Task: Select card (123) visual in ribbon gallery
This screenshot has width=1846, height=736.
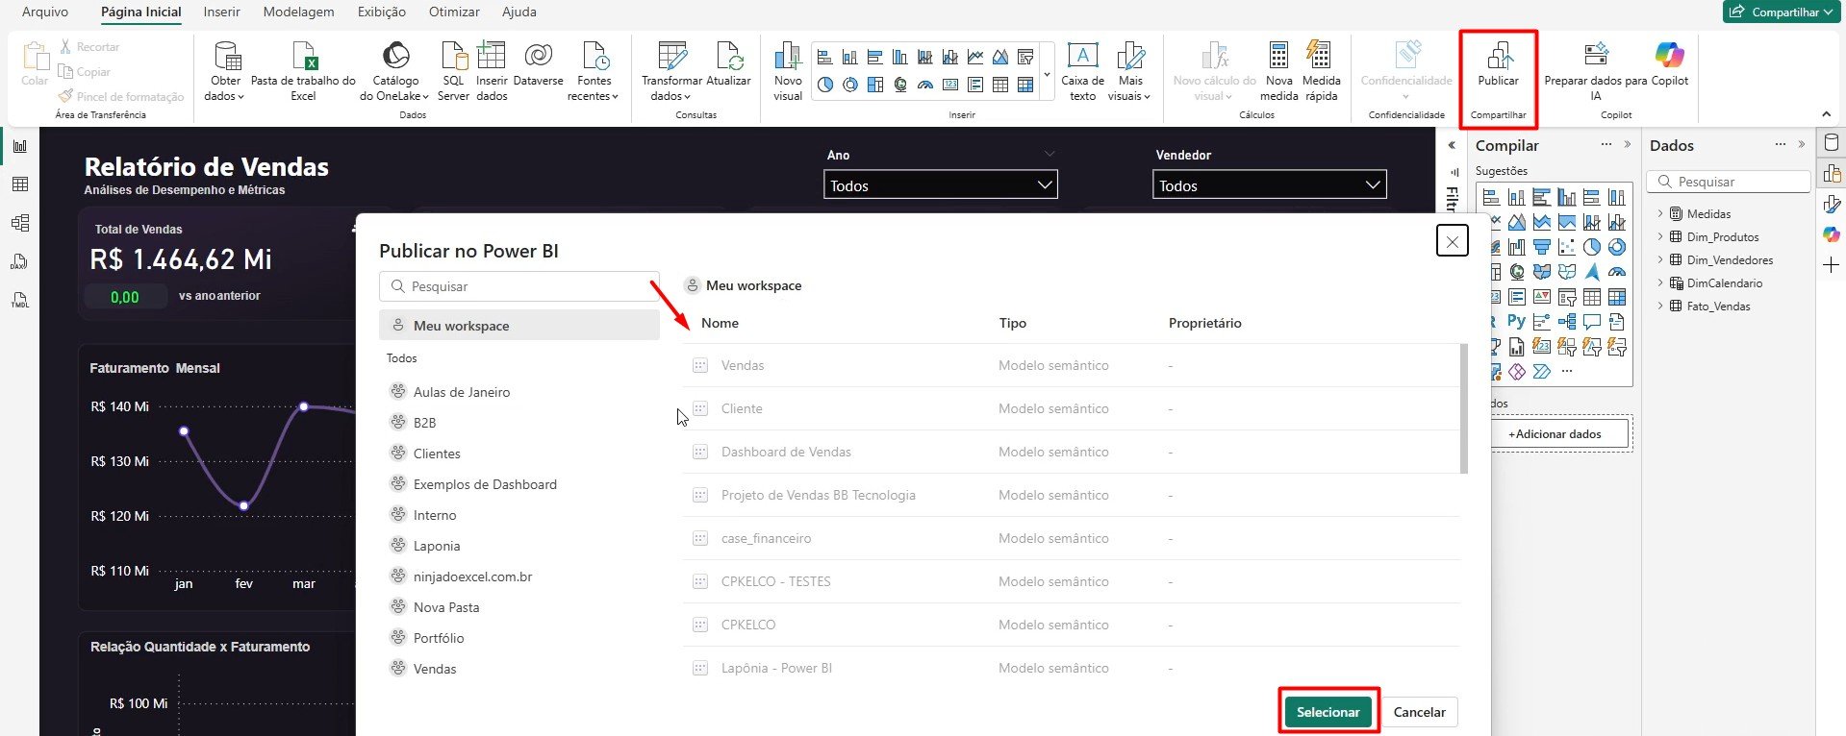Action: pyautogui.click(x=950, y=85)
